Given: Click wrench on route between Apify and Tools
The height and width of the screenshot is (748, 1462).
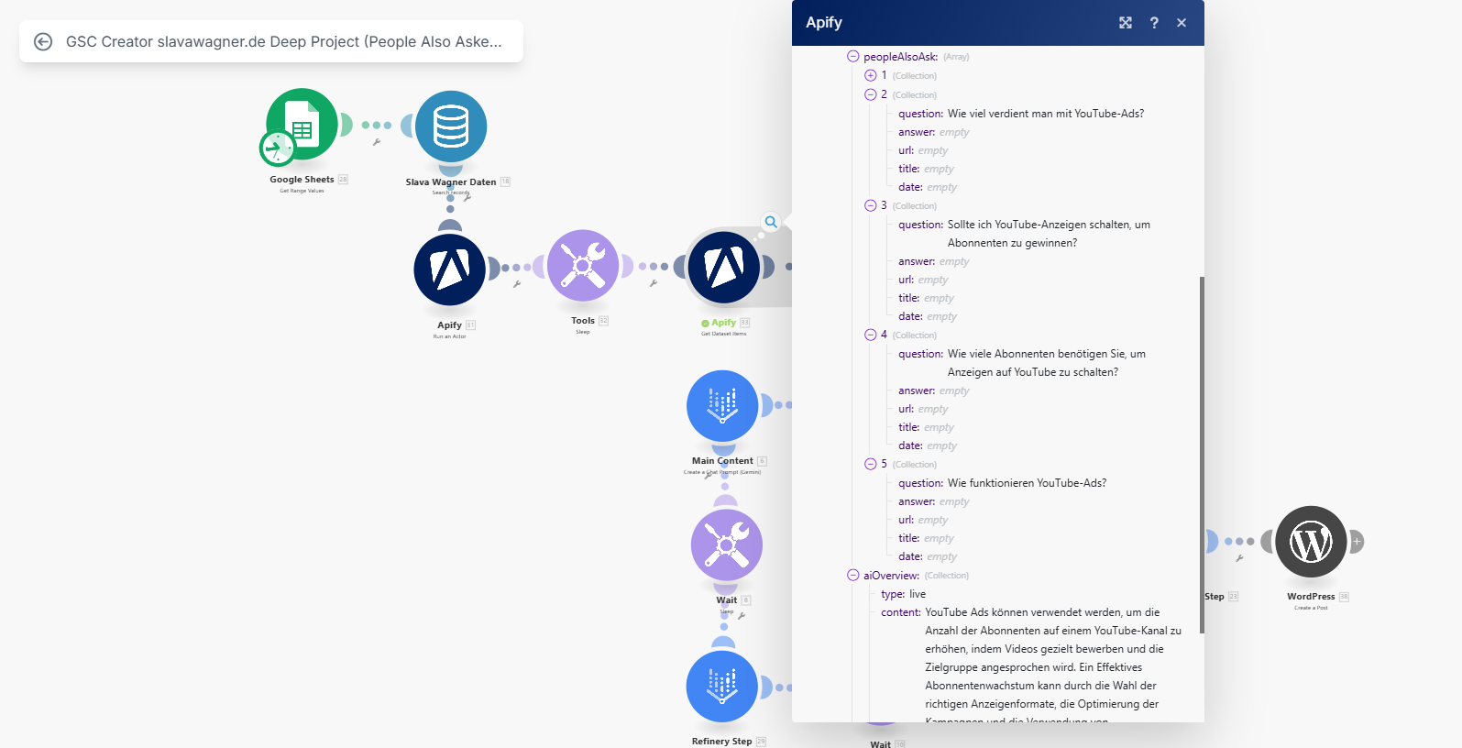Looking at the screenshot, I should pyautogui.click(x=517, y=284).
